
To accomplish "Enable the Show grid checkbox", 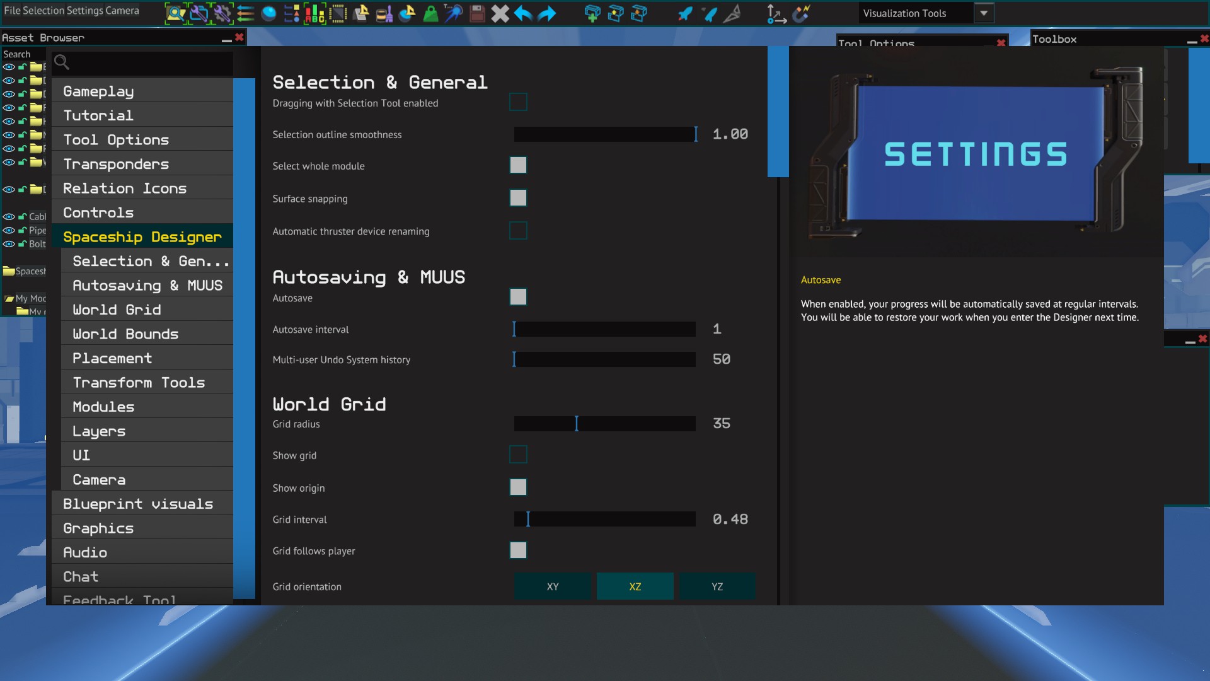I will 518,455.
